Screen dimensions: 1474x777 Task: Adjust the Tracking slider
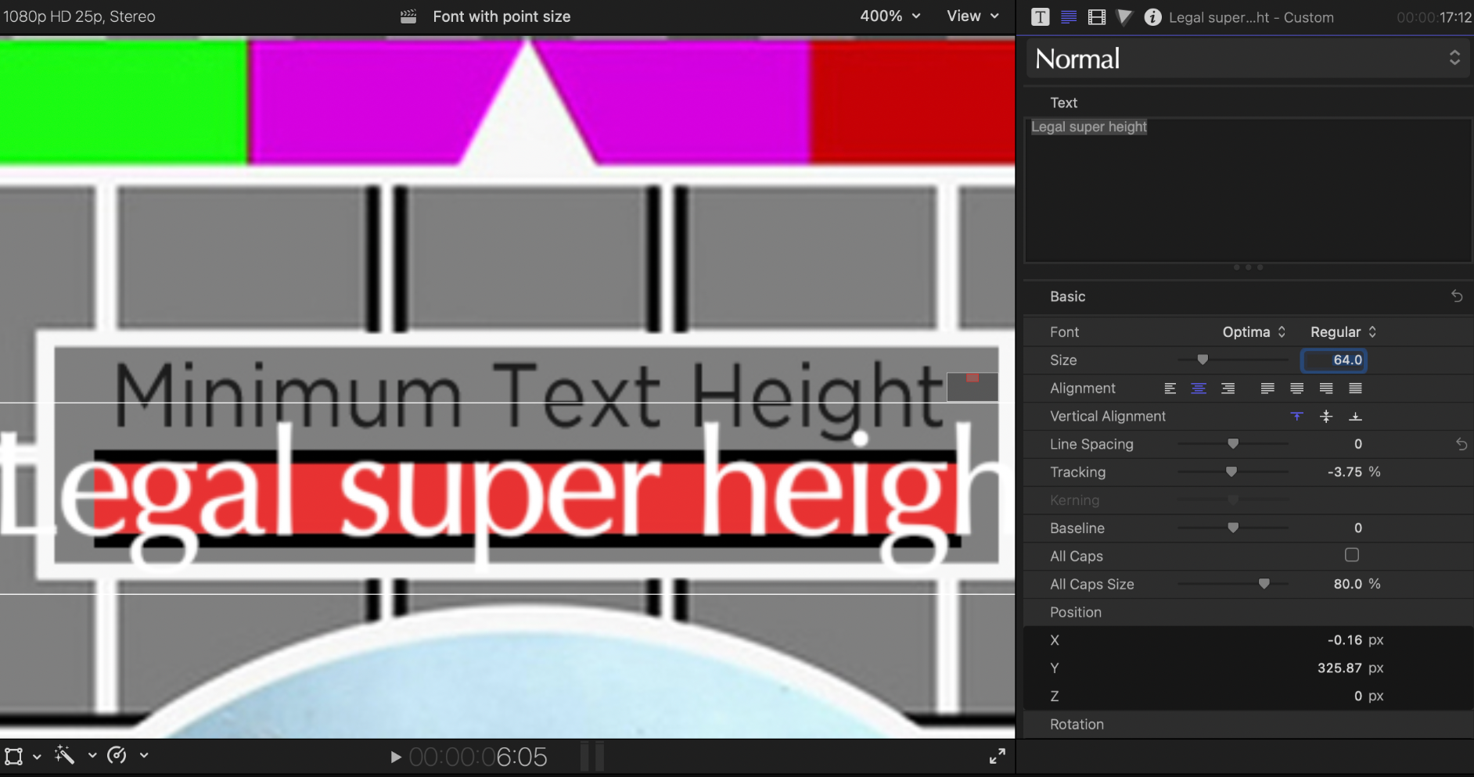click(1231, 472)
